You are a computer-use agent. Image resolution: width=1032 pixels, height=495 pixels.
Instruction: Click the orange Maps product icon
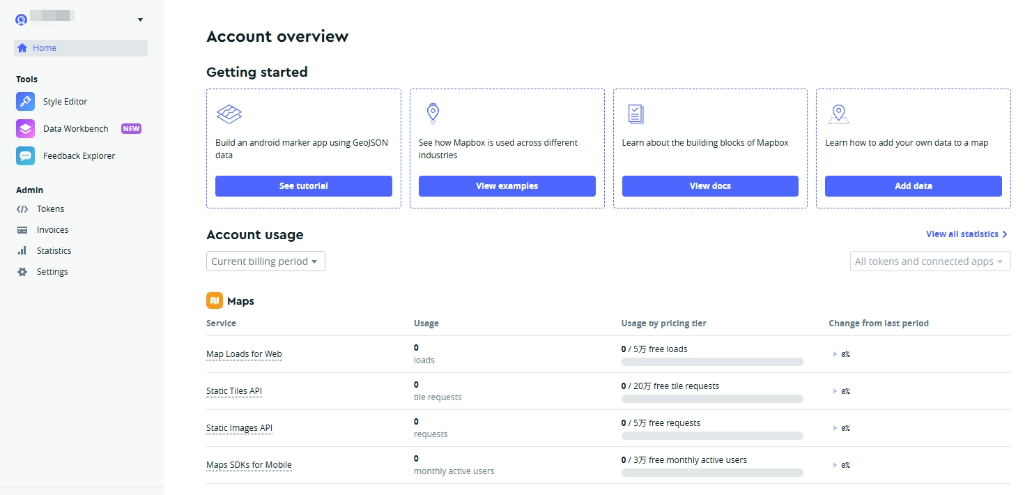[215, 300]
